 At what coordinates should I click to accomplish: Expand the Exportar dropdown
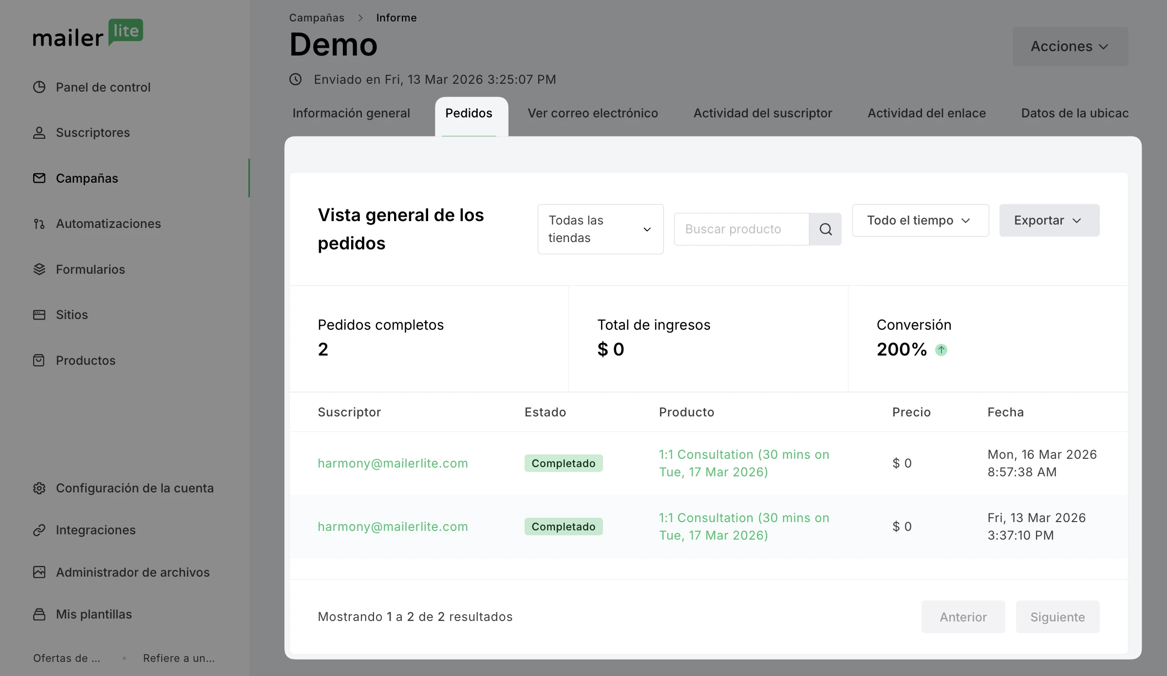[1049, 220]
